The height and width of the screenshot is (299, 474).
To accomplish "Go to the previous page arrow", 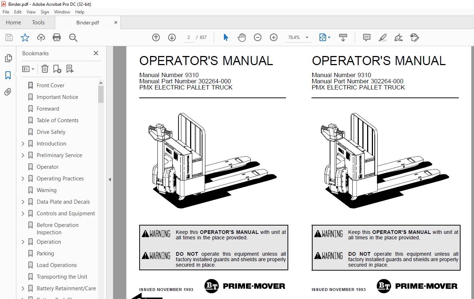I will [x=156, y=37].
